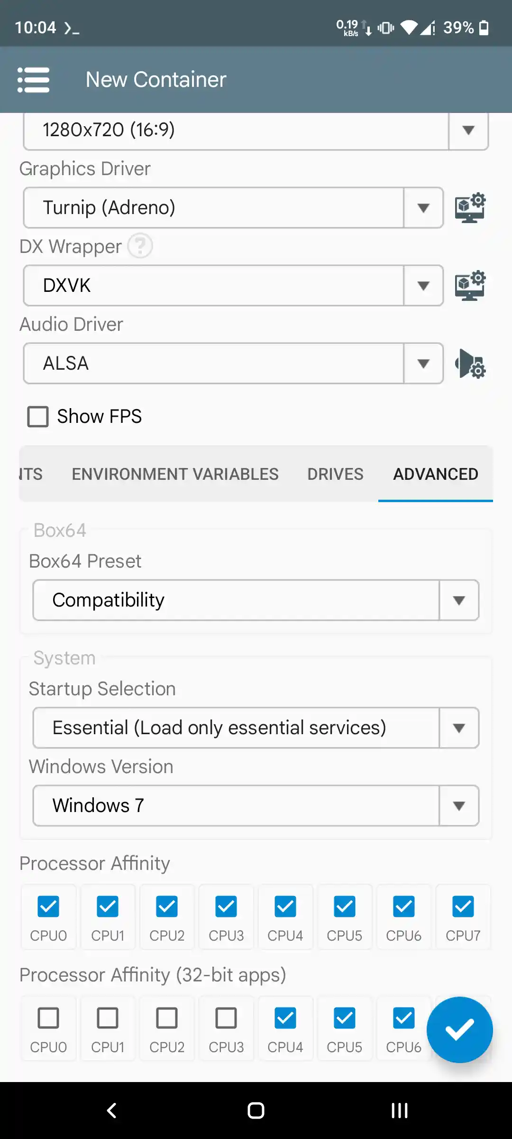Enable the Show FPS checkbox
512x1139 pixels.
(38, 417)
